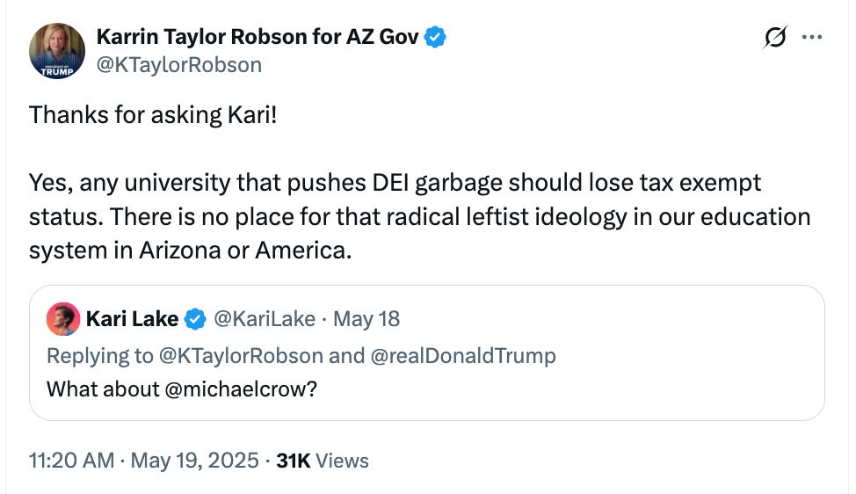
Task: Click the 31K Views count
Action: (x=322, y=461)
